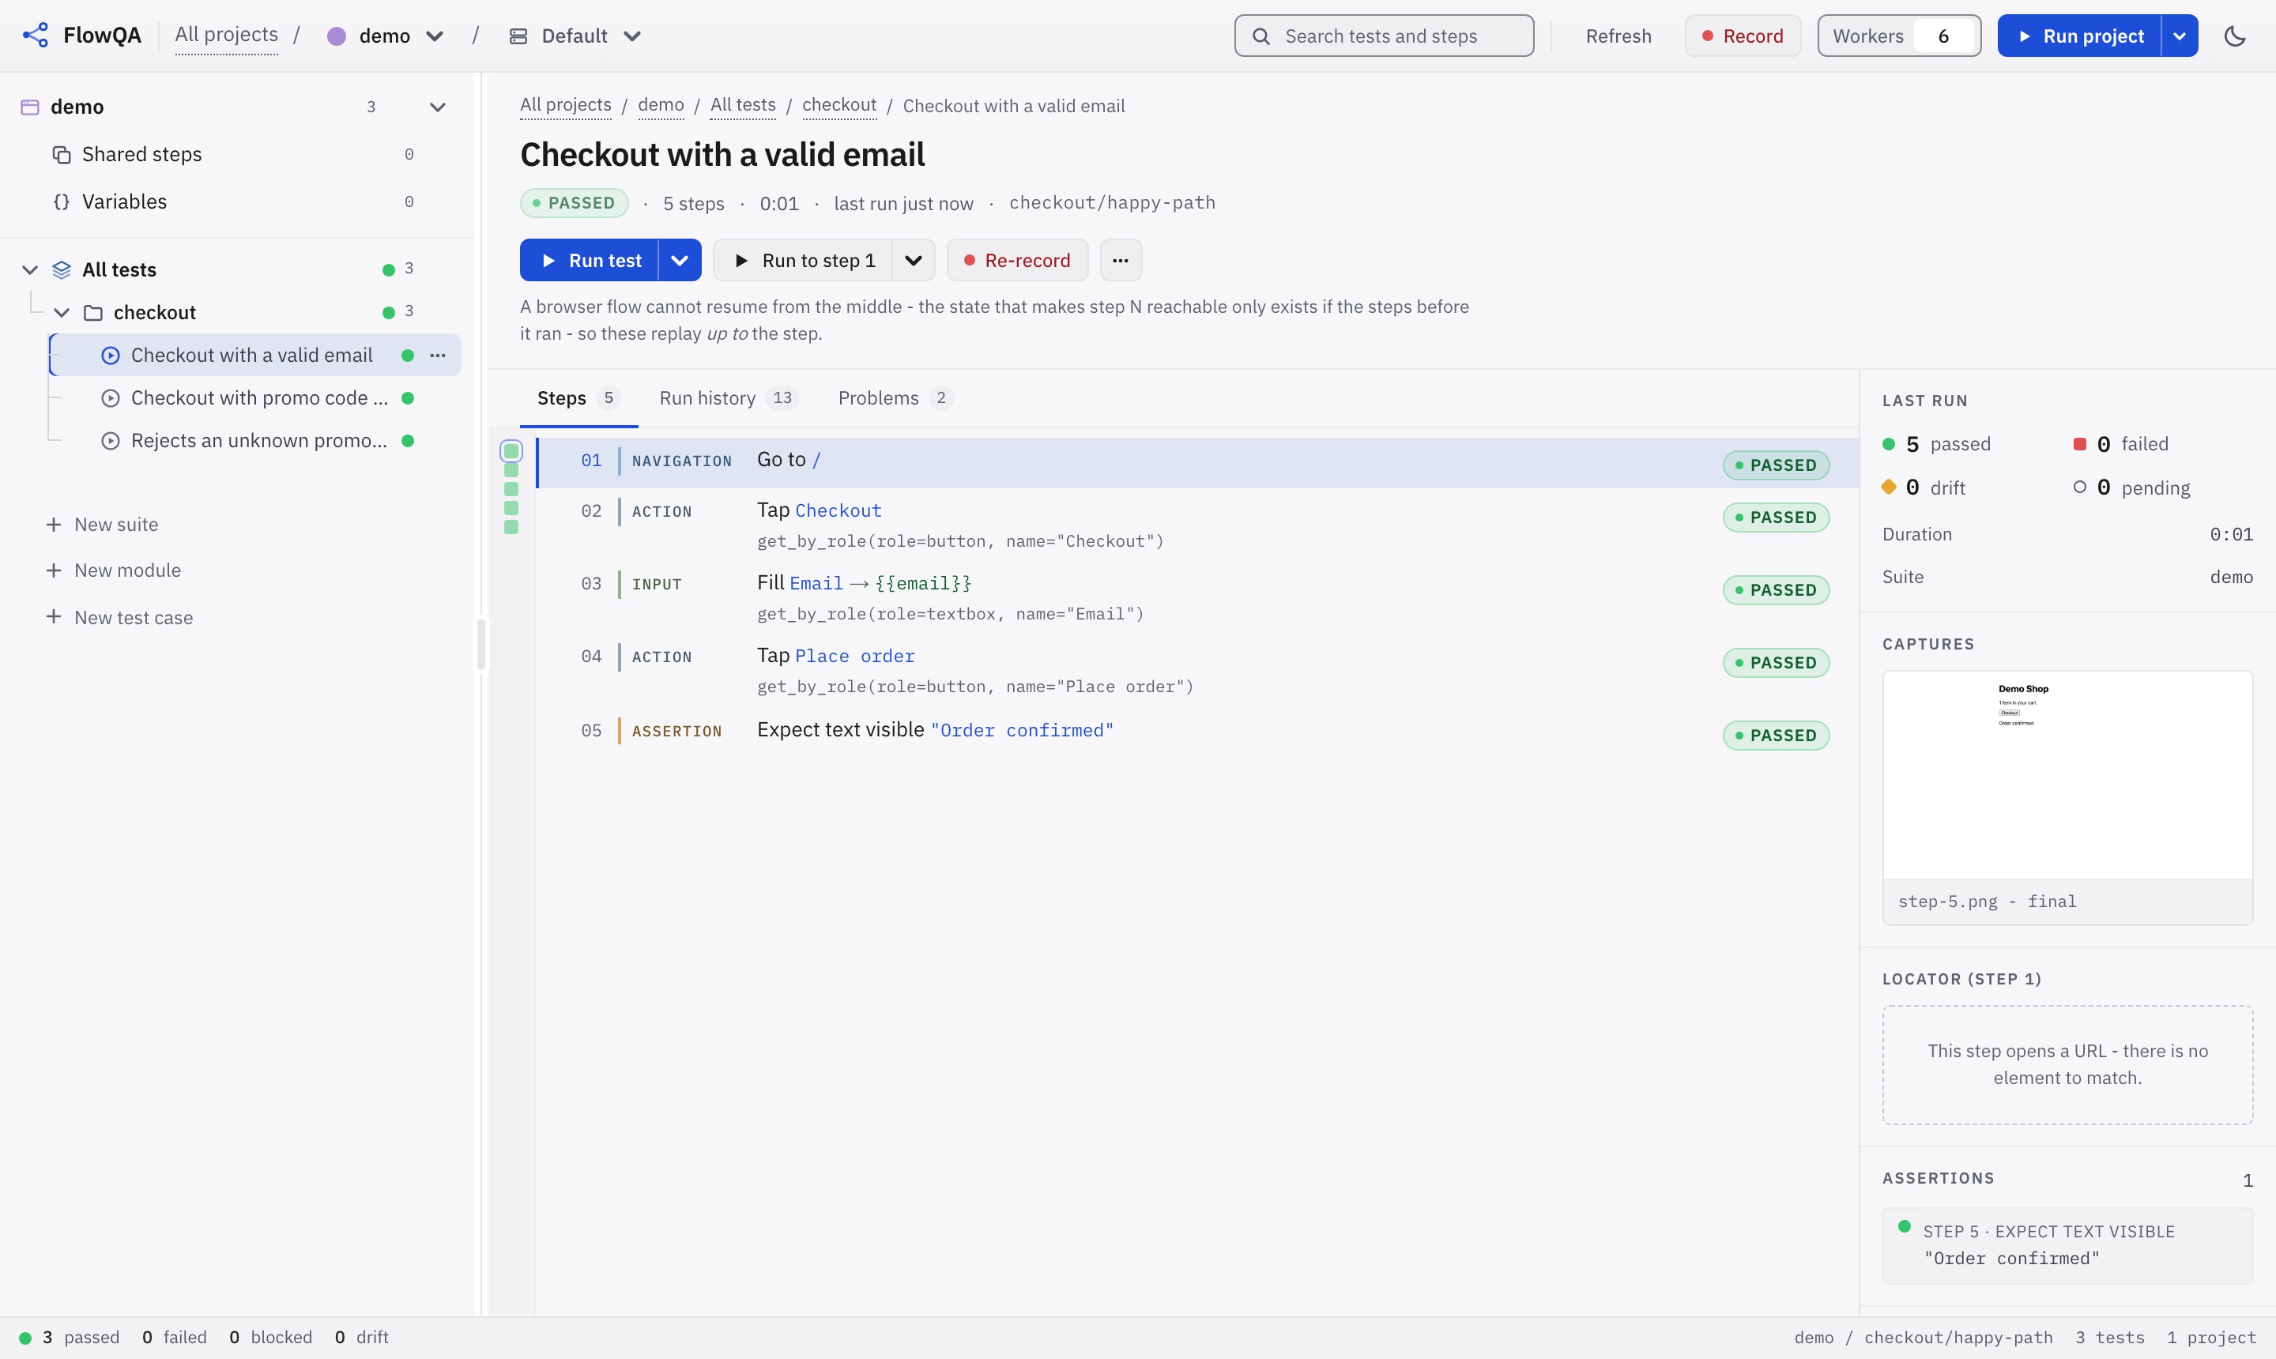This screenshot has height=1359, width=2276.
Task: Edit the Workers count field
Action: tap(1944, 36)
